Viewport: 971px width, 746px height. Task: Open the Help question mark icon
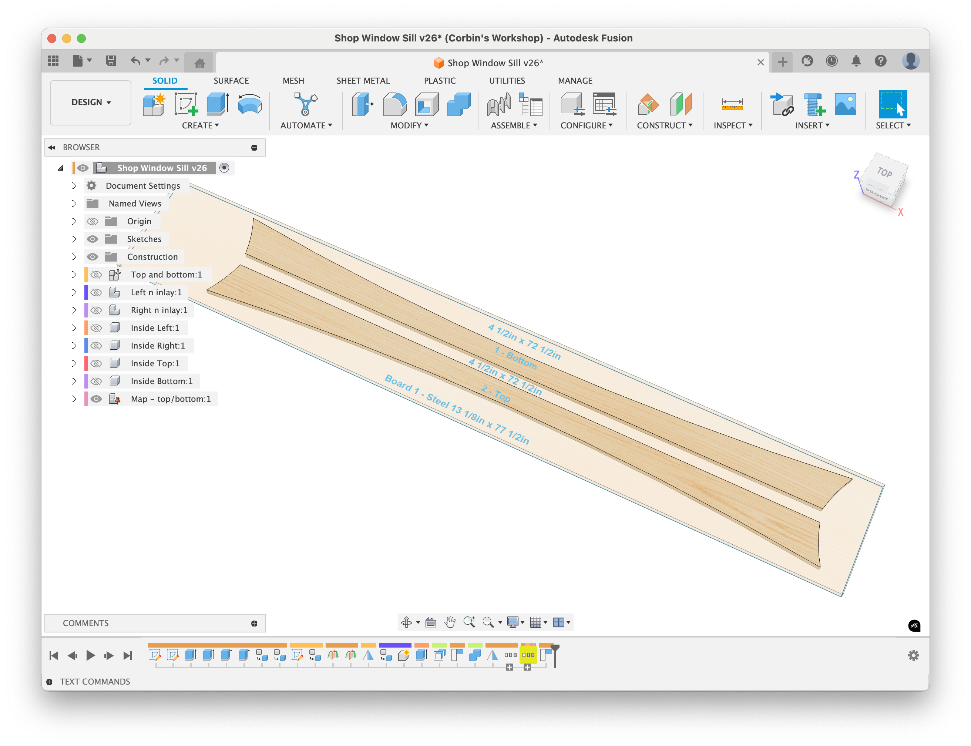coord(880,61)
